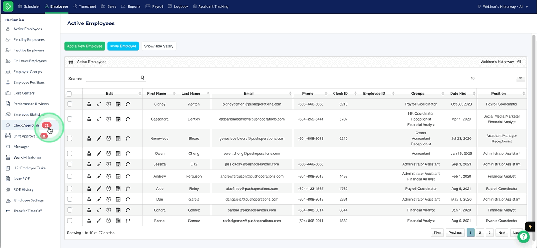
Task: Open Clock Approvals in navigation
Action: click(26, 126)
